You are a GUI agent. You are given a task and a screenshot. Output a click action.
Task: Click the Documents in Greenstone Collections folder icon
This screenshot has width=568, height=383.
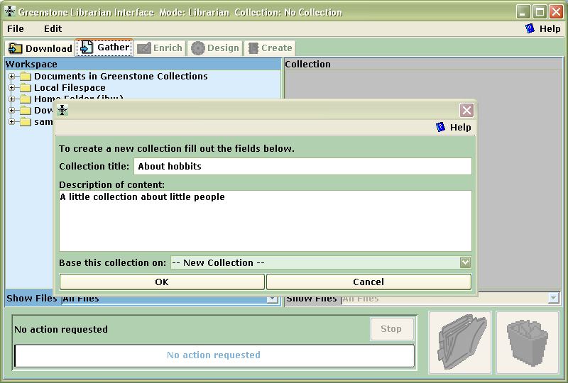click(x=25, y=77)
